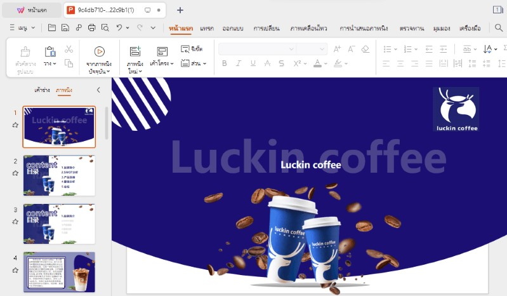
Task: Open the ตรวจทาน (Review) tab
Action: [x=412, y=29]
